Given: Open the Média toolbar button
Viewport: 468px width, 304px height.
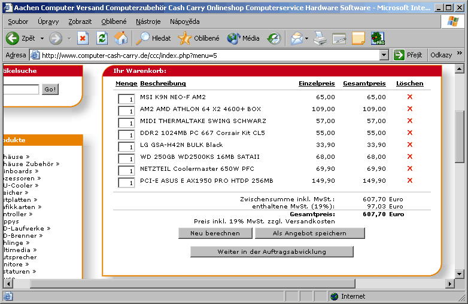Looking at the screenshot, I should tap(243, 38).
